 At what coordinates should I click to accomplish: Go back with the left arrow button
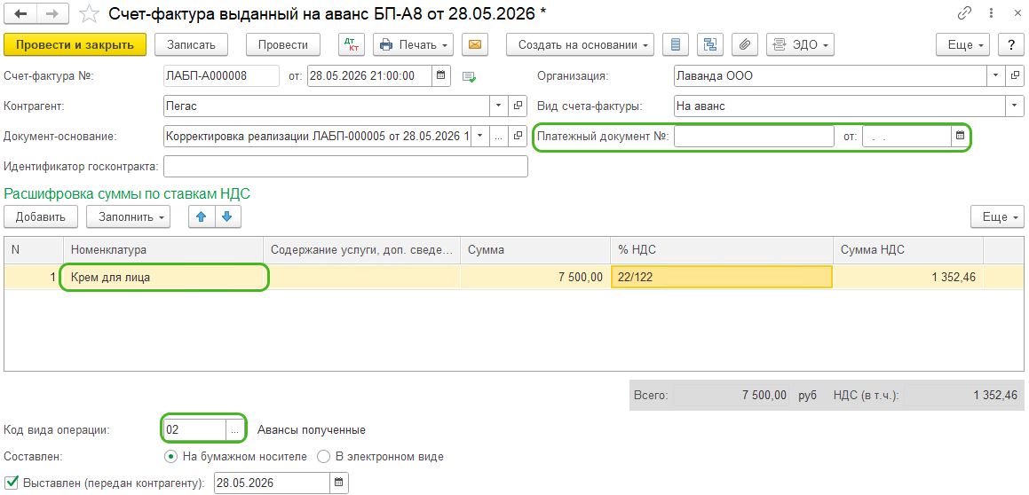point(21,13)
